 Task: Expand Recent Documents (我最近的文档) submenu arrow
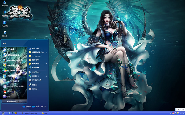click(47, 52)
